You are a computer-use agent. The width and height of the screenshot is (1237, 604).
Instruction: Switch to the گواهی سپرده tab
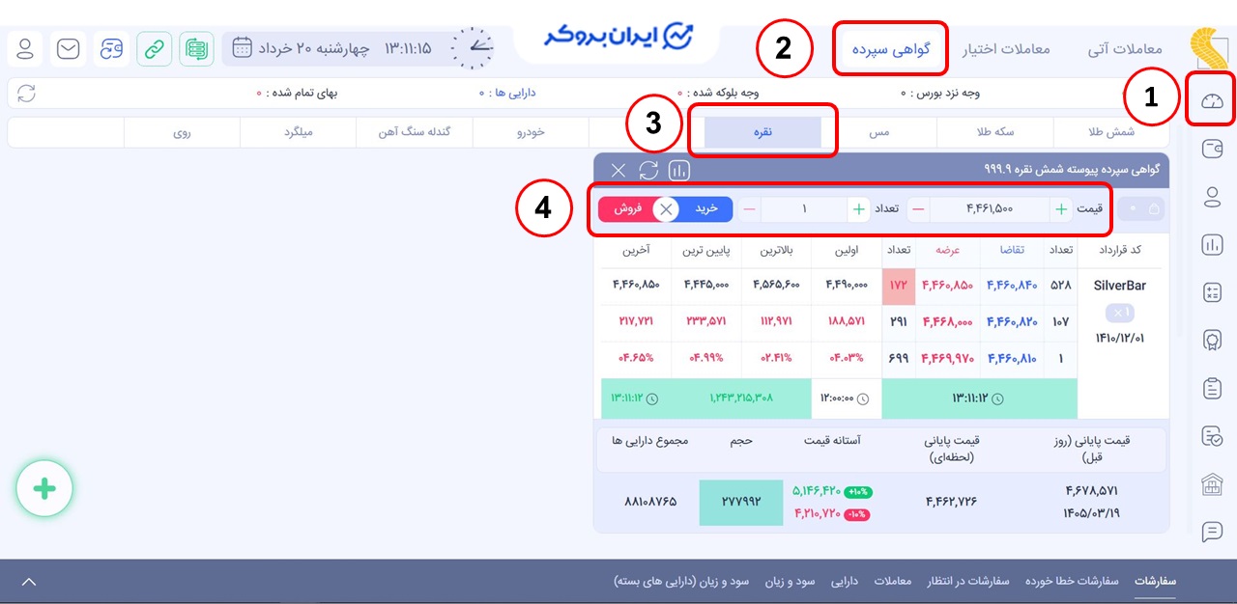(x=890, y=48)
